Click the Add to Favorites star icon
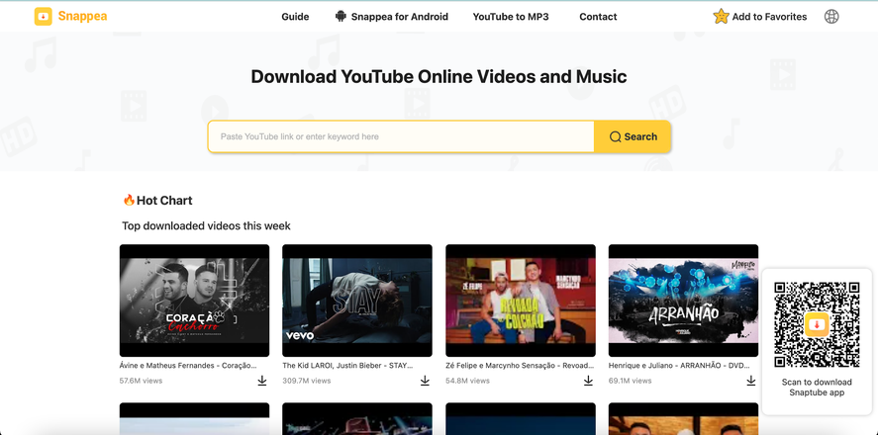The image size is (878, 435). click(x=721, y=16)
